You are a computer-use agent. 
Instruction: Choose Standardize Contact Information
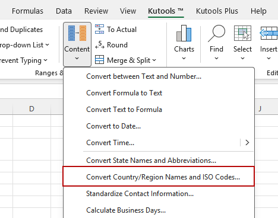159,194
